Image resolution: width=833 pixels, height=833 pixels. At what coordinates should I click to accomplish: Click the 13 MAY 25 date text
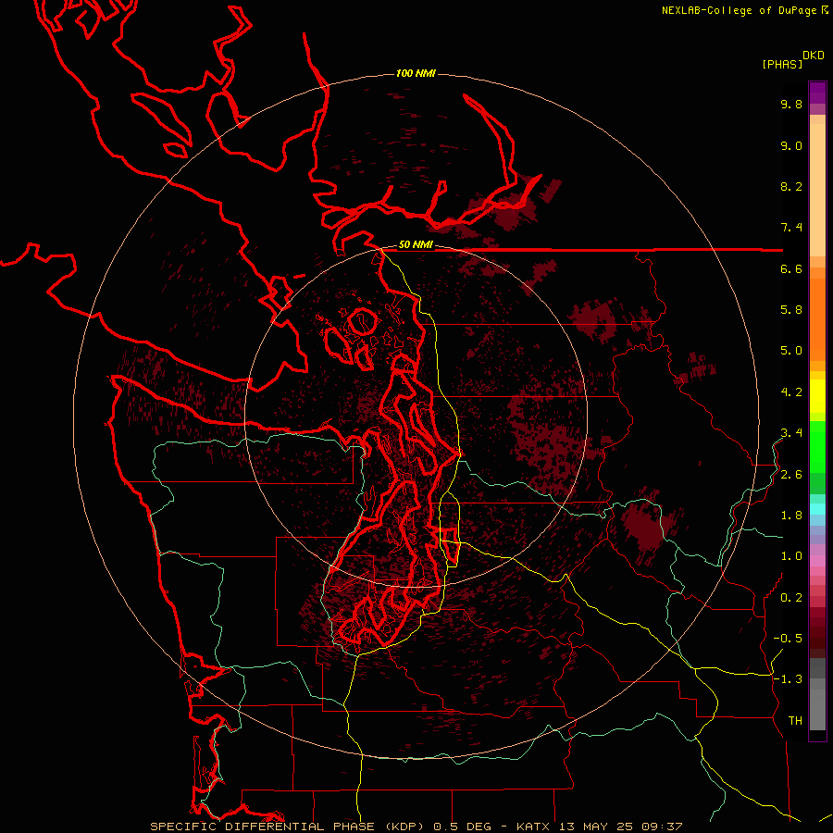(596, 827)
